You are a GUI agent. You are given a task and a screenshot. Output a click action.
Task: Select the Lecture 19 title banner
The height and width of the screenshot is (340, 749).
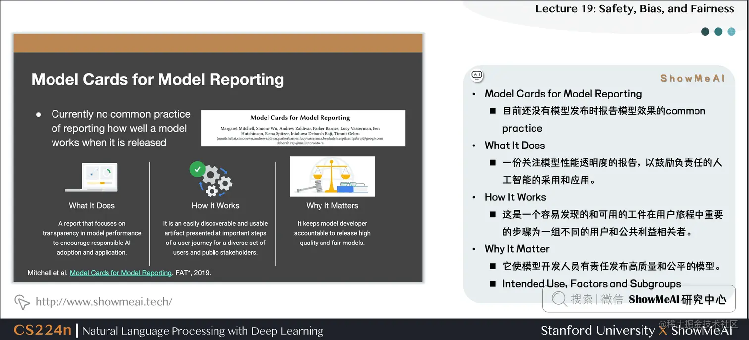[x=635, y=8]
